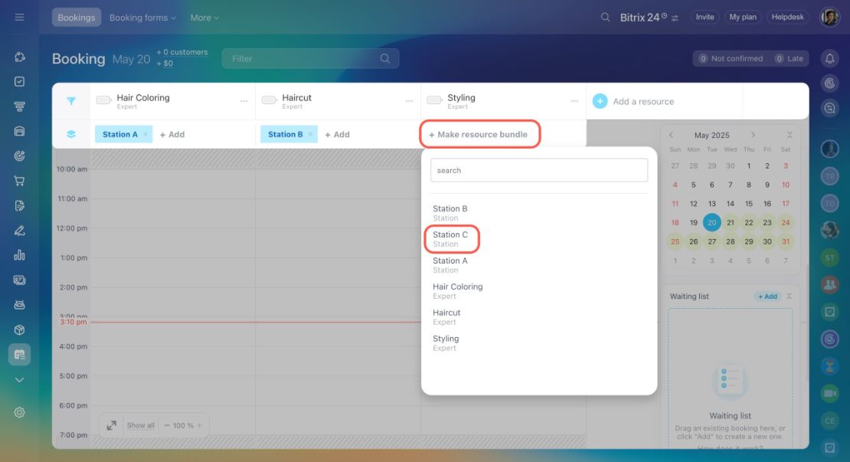Image resolution: width=850 pixels, height=462 pixels.
Task: Open the notifications bell icon
Action: pyautogui.click(x=829, y=58)
